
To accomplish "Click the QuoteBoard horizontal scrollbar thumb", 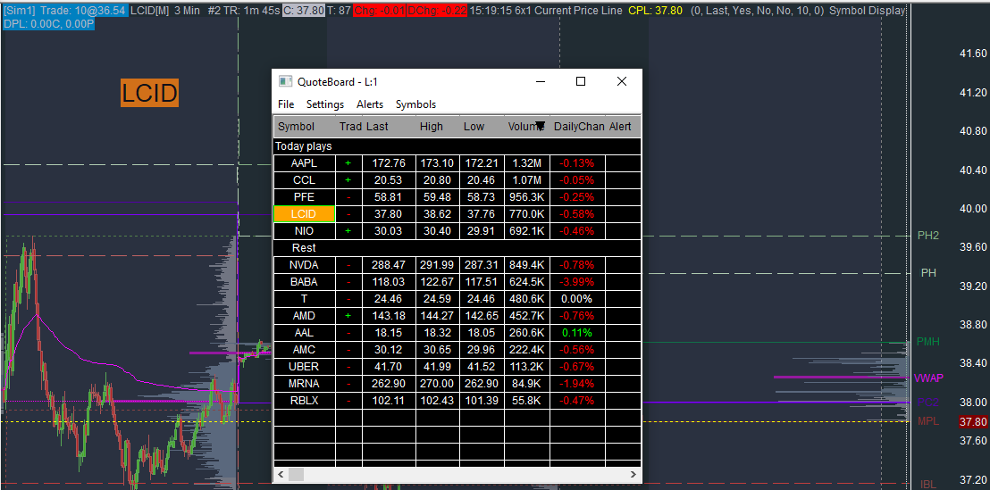I will (296, 474).
